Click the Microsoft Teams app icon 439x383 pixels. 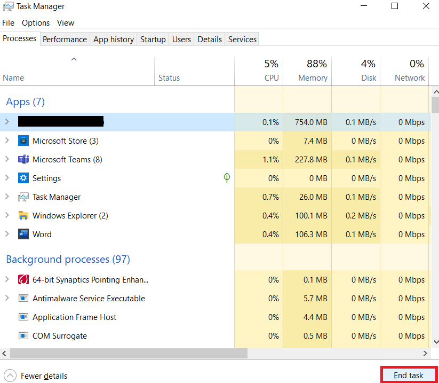(x=23, y=159)
